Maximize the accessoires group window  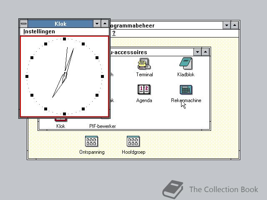coord(206,52)
